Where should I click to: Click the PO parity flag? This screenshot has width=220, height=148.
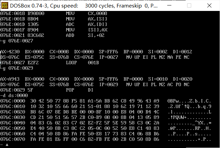click(x=178, y=84)
